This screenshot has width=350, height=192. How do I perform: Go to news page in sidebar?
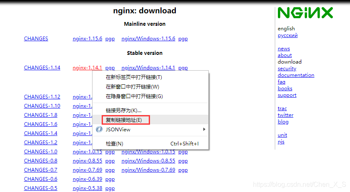click(x=284, y=49)
